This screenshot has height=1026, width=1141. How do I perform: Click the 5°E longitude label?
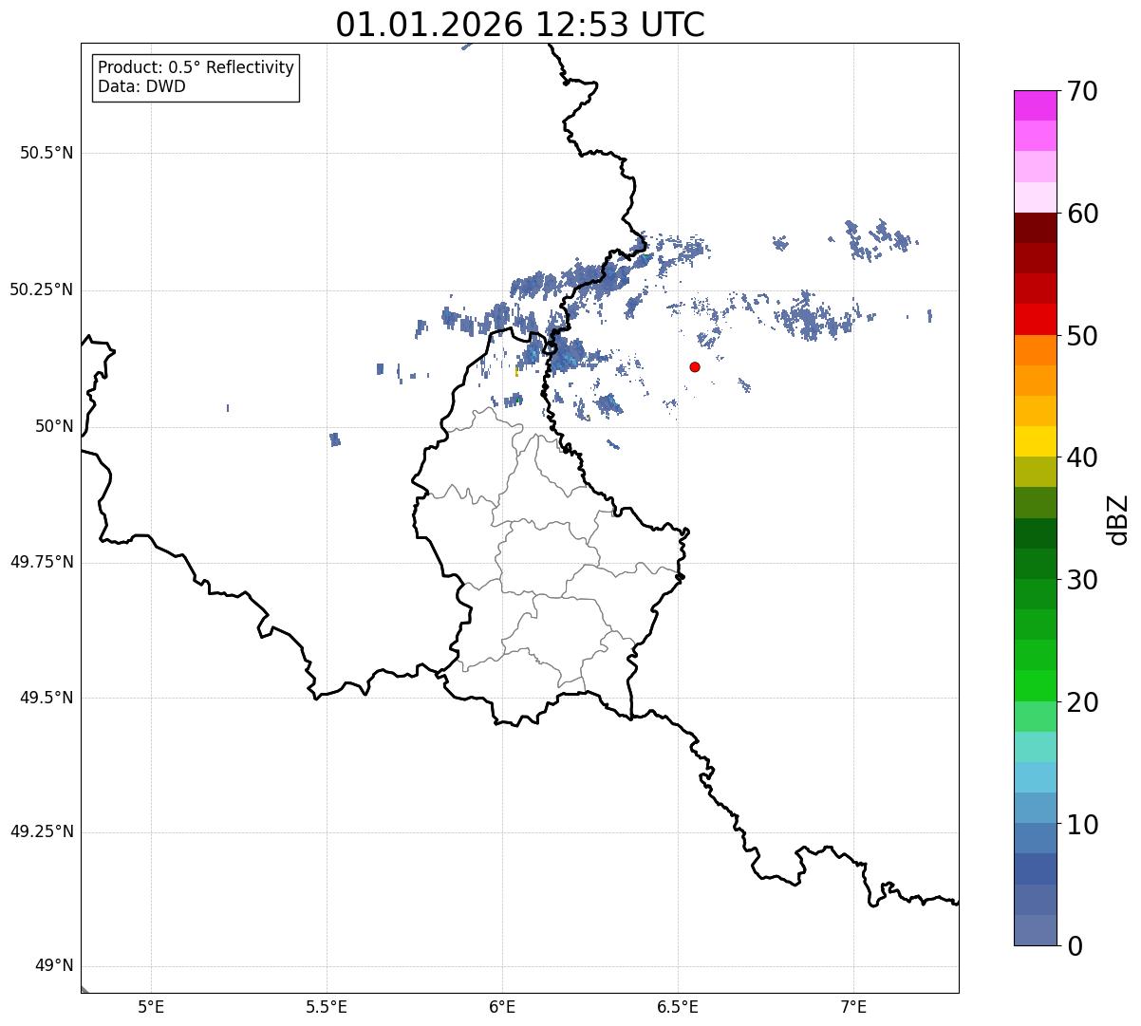pyautogui.click(x=151, y=1006)
